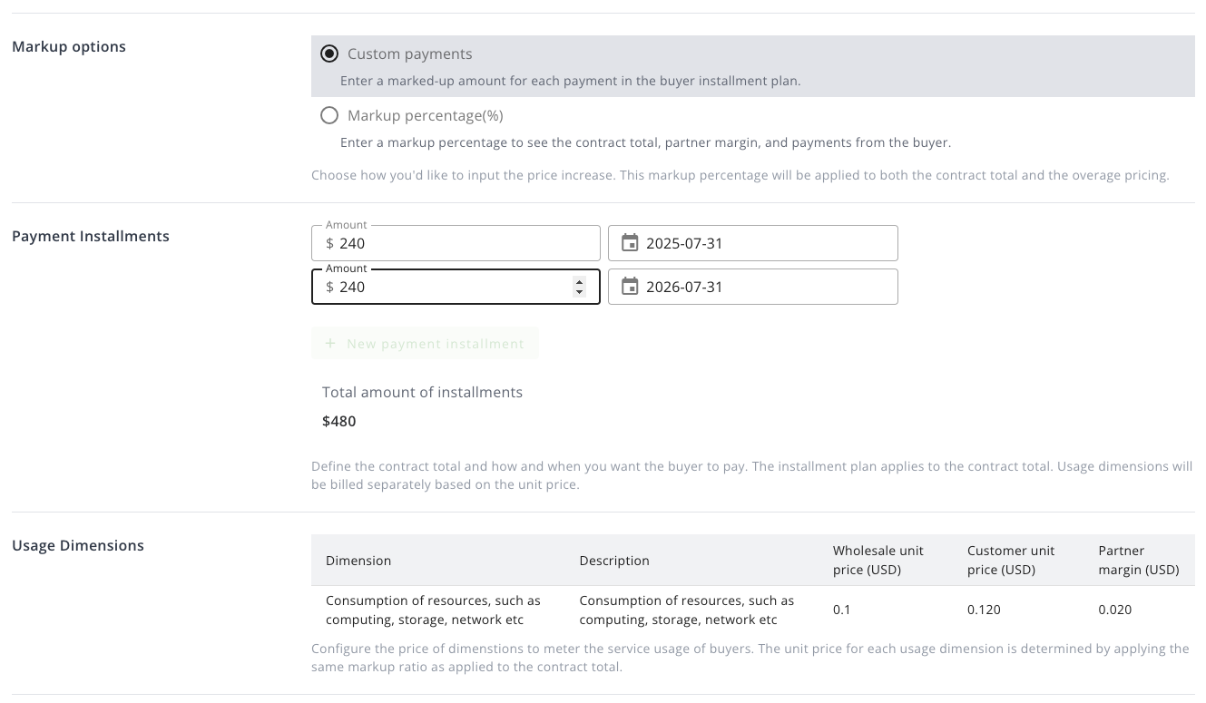Increase second installment amount with up arrow

pyautogui.click(x=580, y=281)
